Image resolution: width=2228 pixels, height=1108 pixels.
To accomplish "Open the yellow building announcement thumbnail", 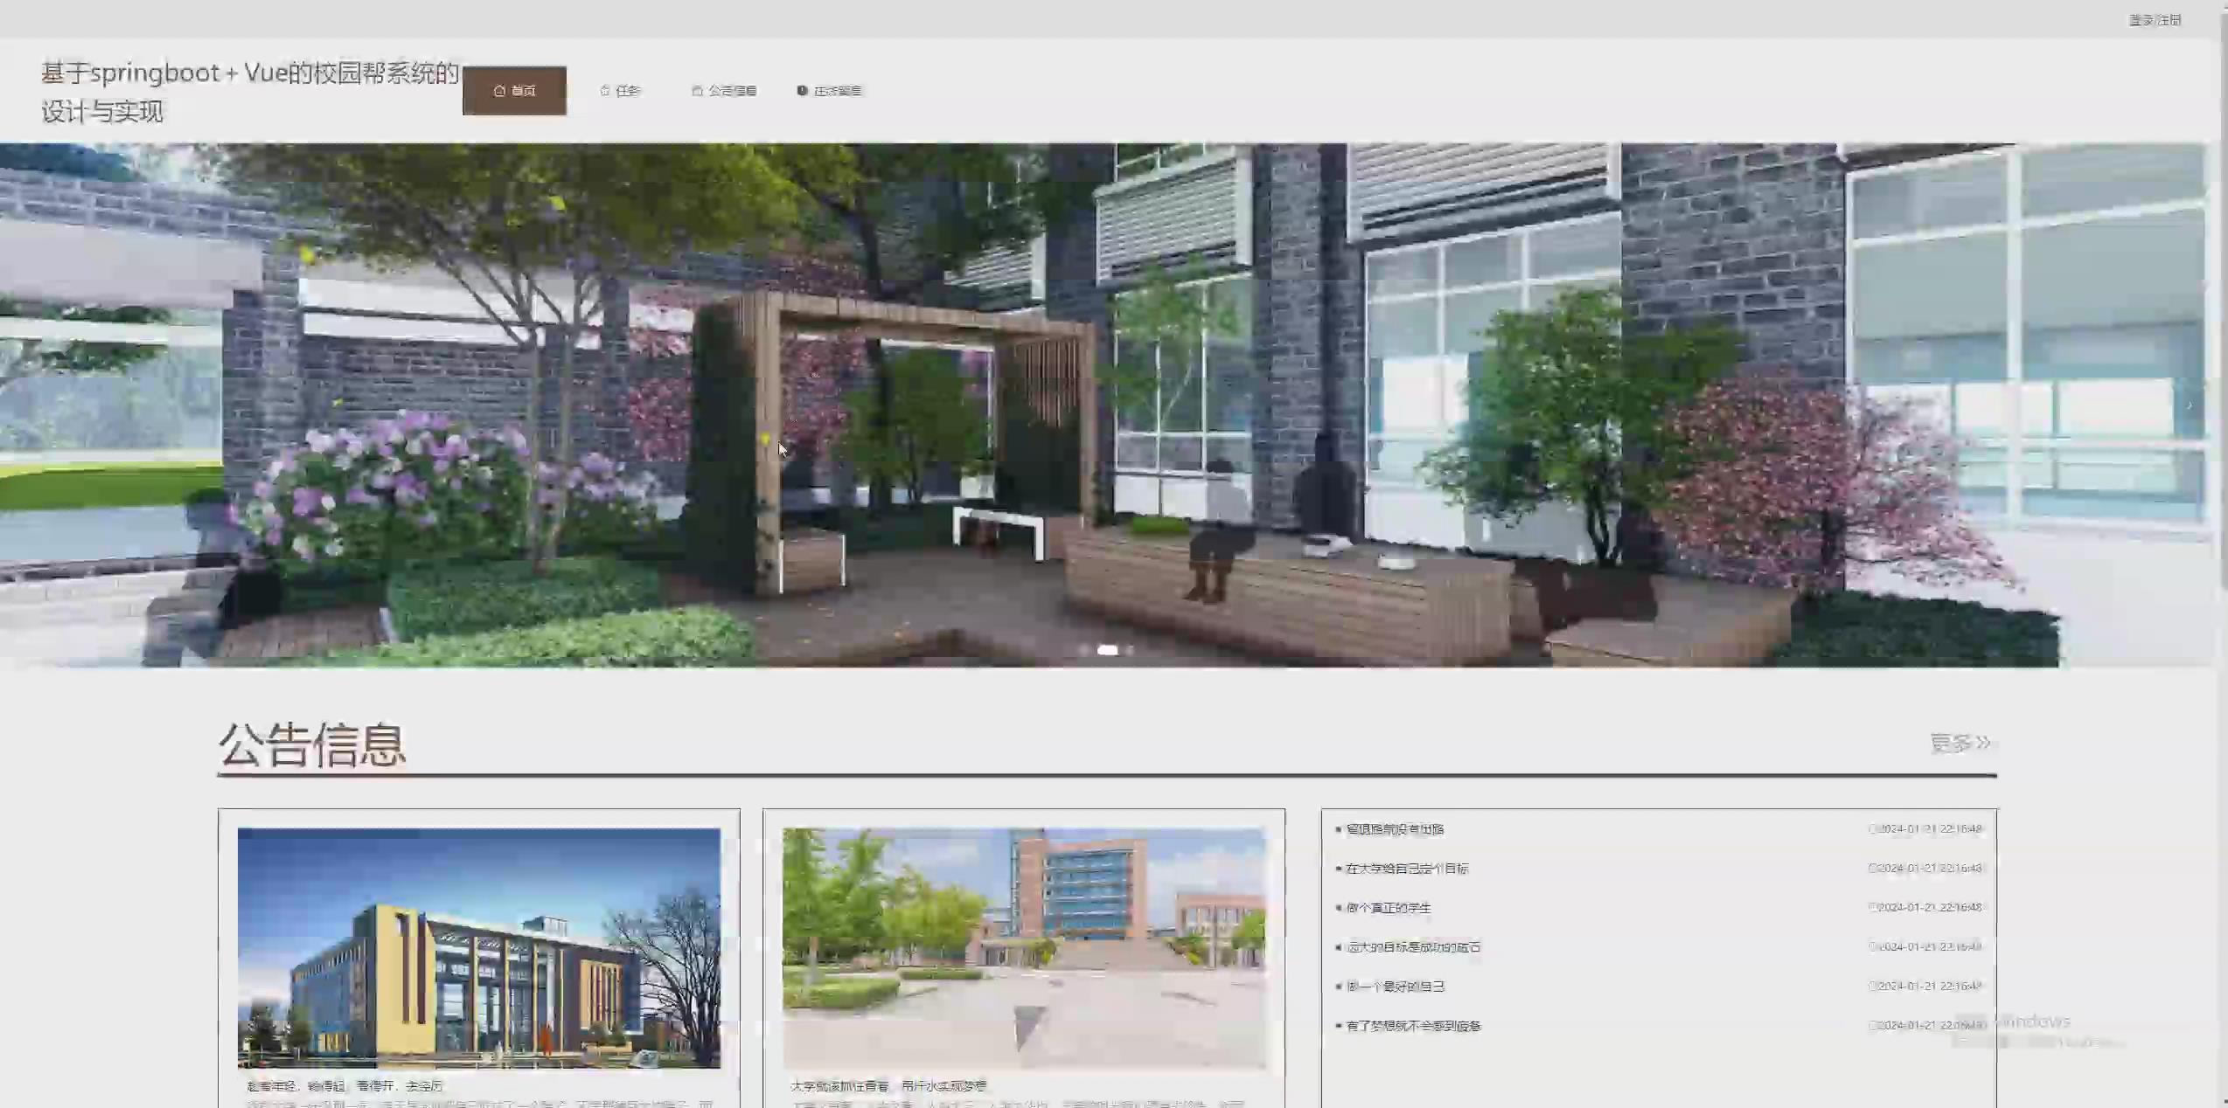I will pyautogui.click(x=478, y=947).
